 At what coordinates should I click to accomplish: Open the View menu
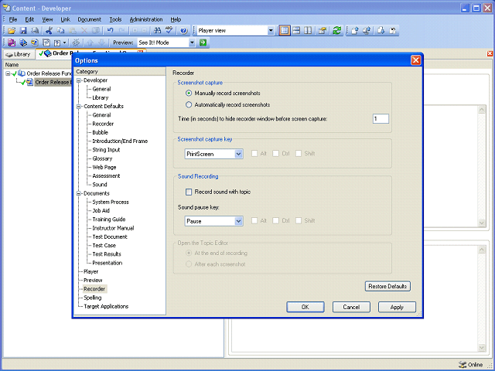coord(47,19)
